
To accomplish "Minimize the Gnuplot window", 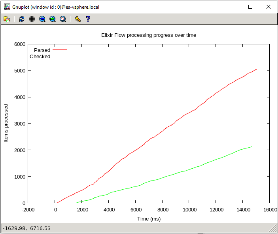I will (x=233, y=7).
